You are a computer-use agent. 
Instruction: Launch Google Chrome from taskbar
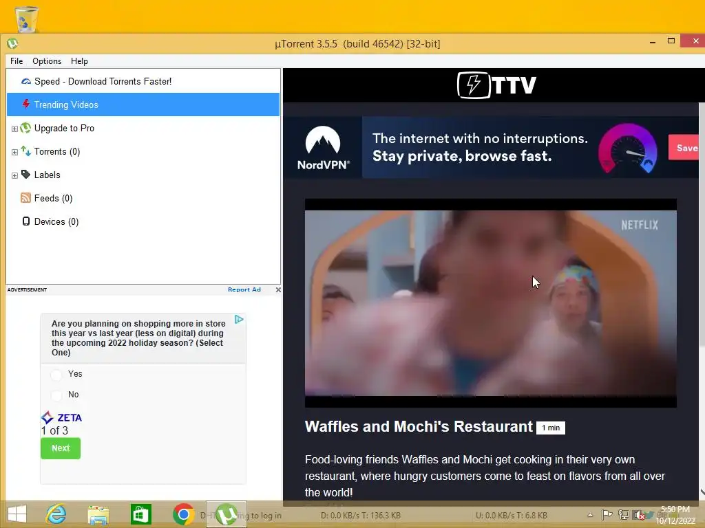[x=183, y=514]
